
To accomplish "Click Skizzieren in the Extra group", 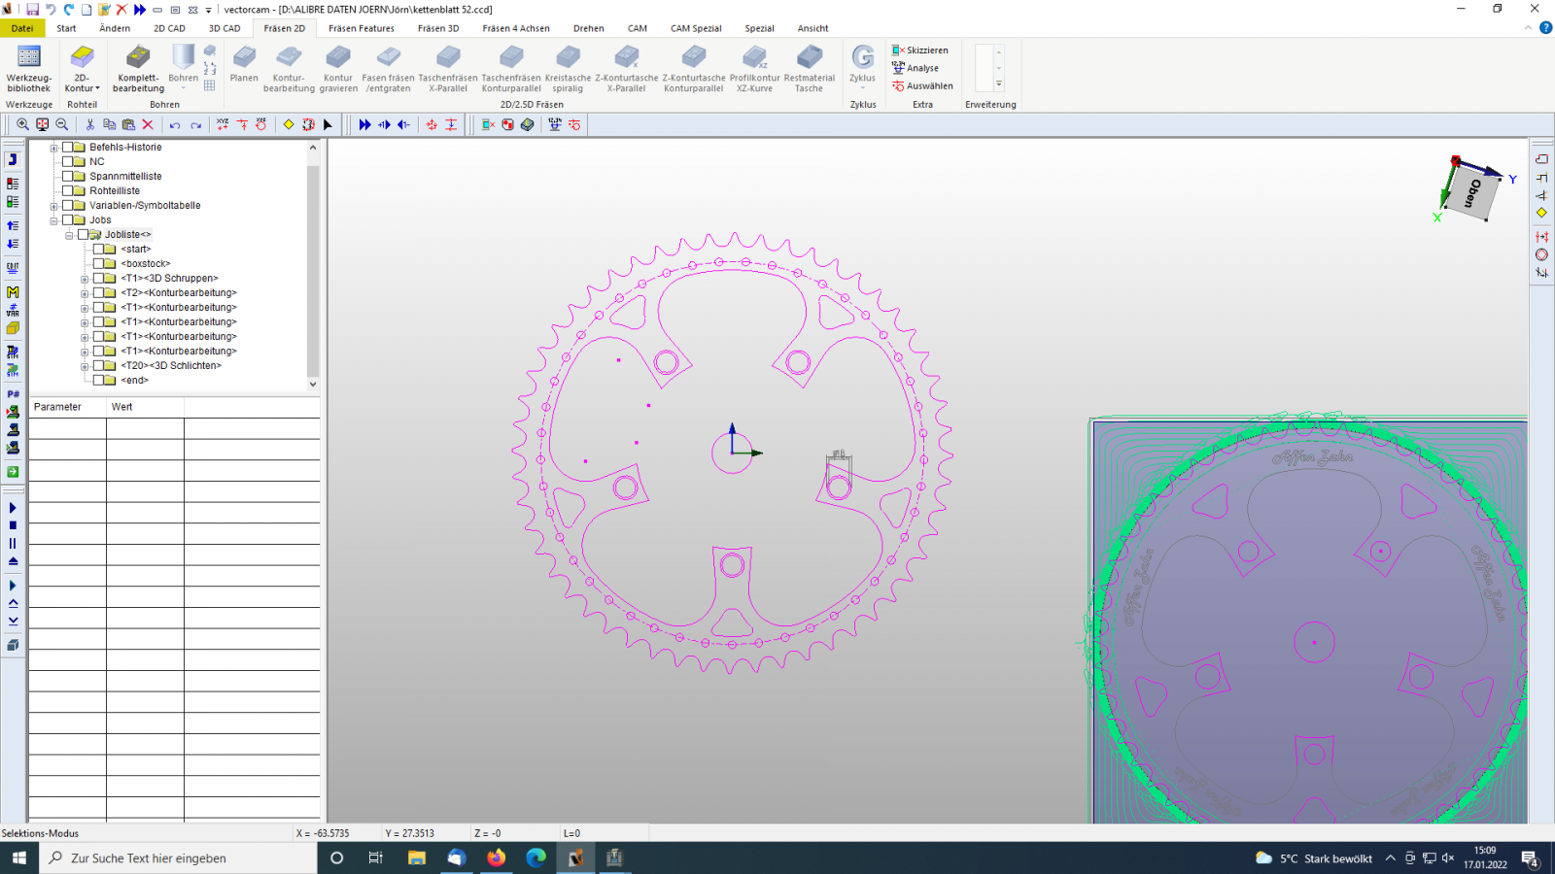I will [920, 50].
